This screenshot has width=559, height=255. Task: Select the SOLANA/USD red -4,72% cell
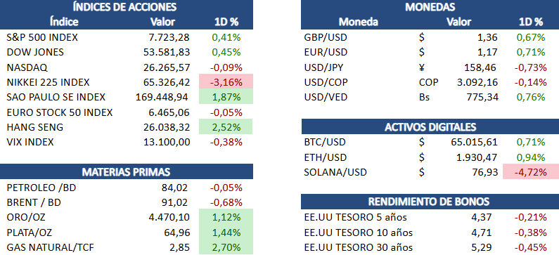[530, 172]
